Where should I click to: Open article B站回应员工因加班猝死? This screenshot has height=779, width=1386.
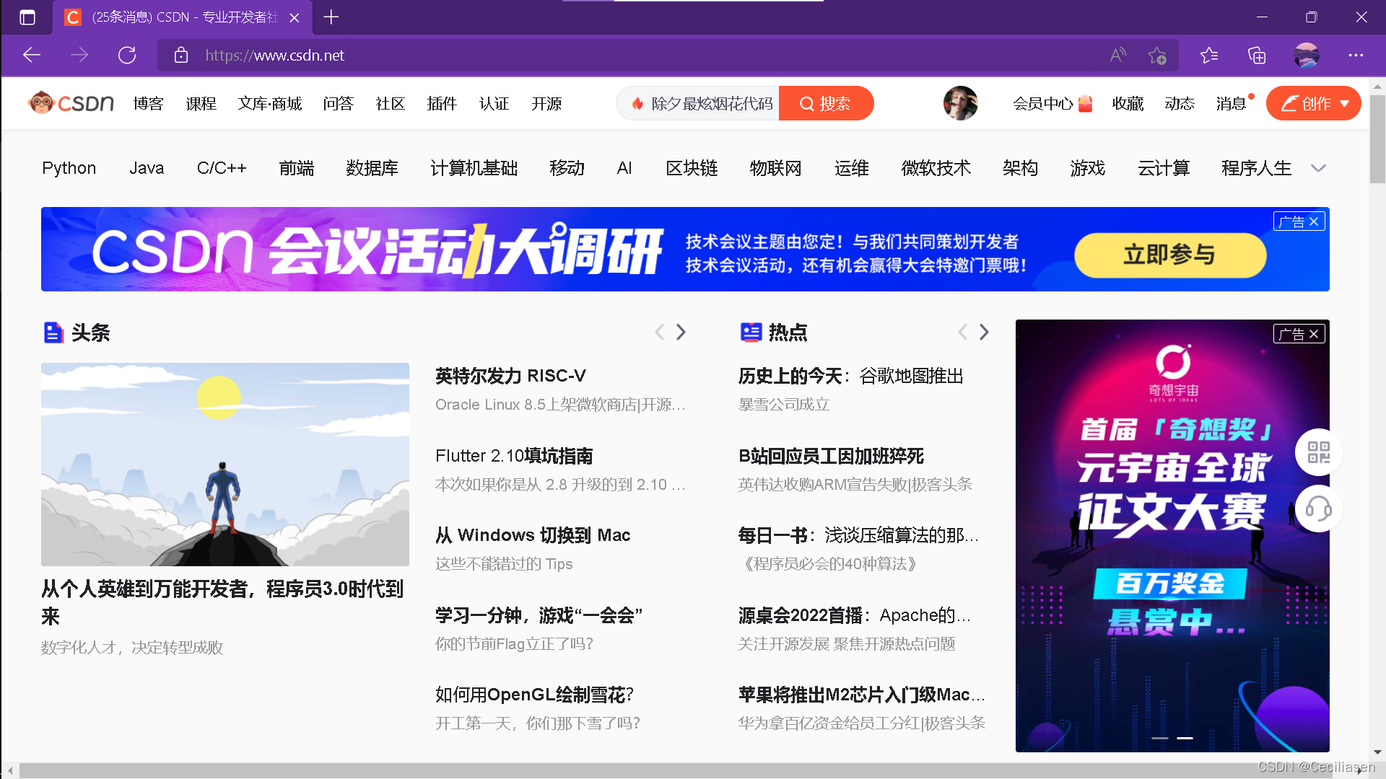click(x=831, y=456)
